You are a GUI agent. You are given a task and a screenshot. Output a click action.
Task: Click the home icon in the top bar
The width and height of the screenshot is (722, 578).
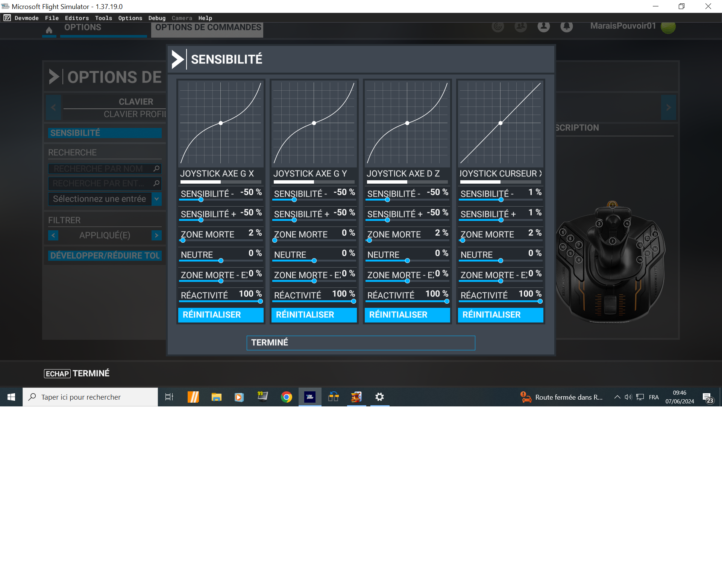click(49, 30)
